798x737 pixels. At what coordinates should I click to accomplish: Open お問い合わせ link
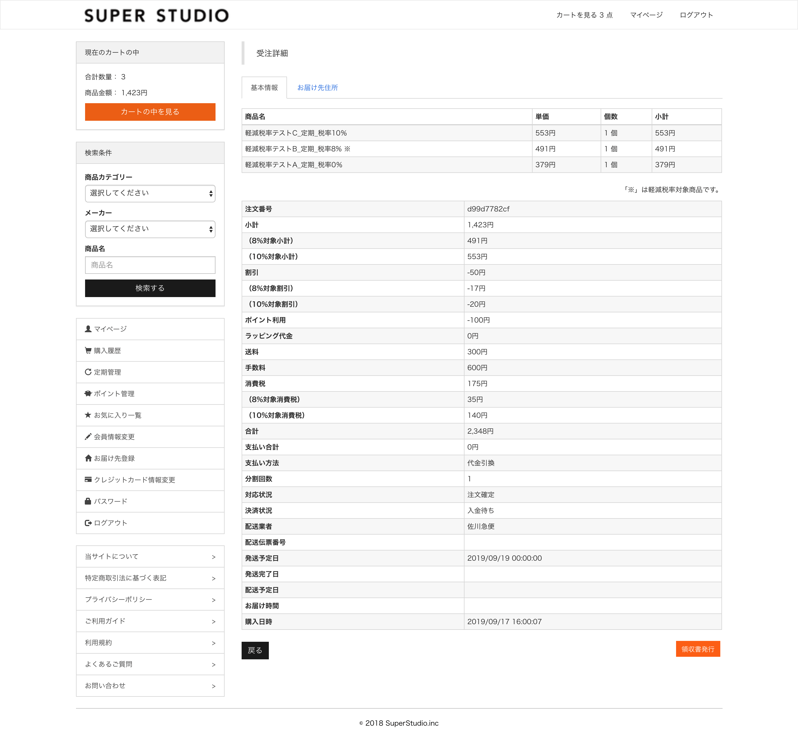point(150,686)
